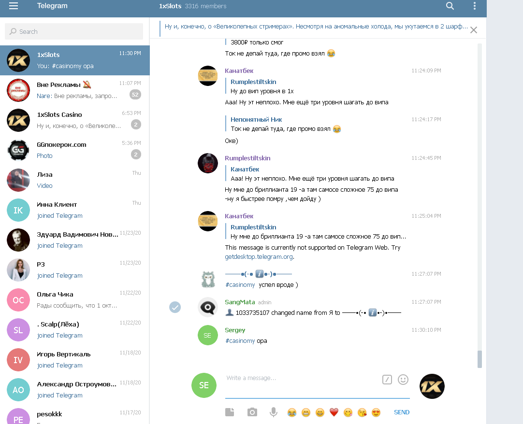Insert the red heart quick emoji
The image size is (523, 424).
pos(334,412)
